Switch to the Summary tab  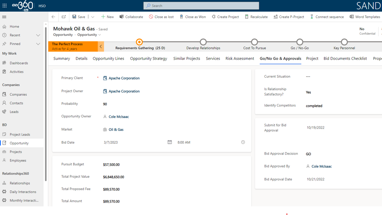coord(62,58)
